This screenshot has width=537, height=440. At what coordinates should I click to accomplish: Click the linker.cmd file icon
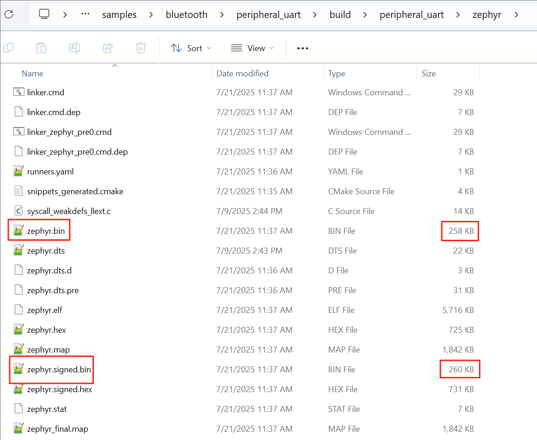(19, 92)
